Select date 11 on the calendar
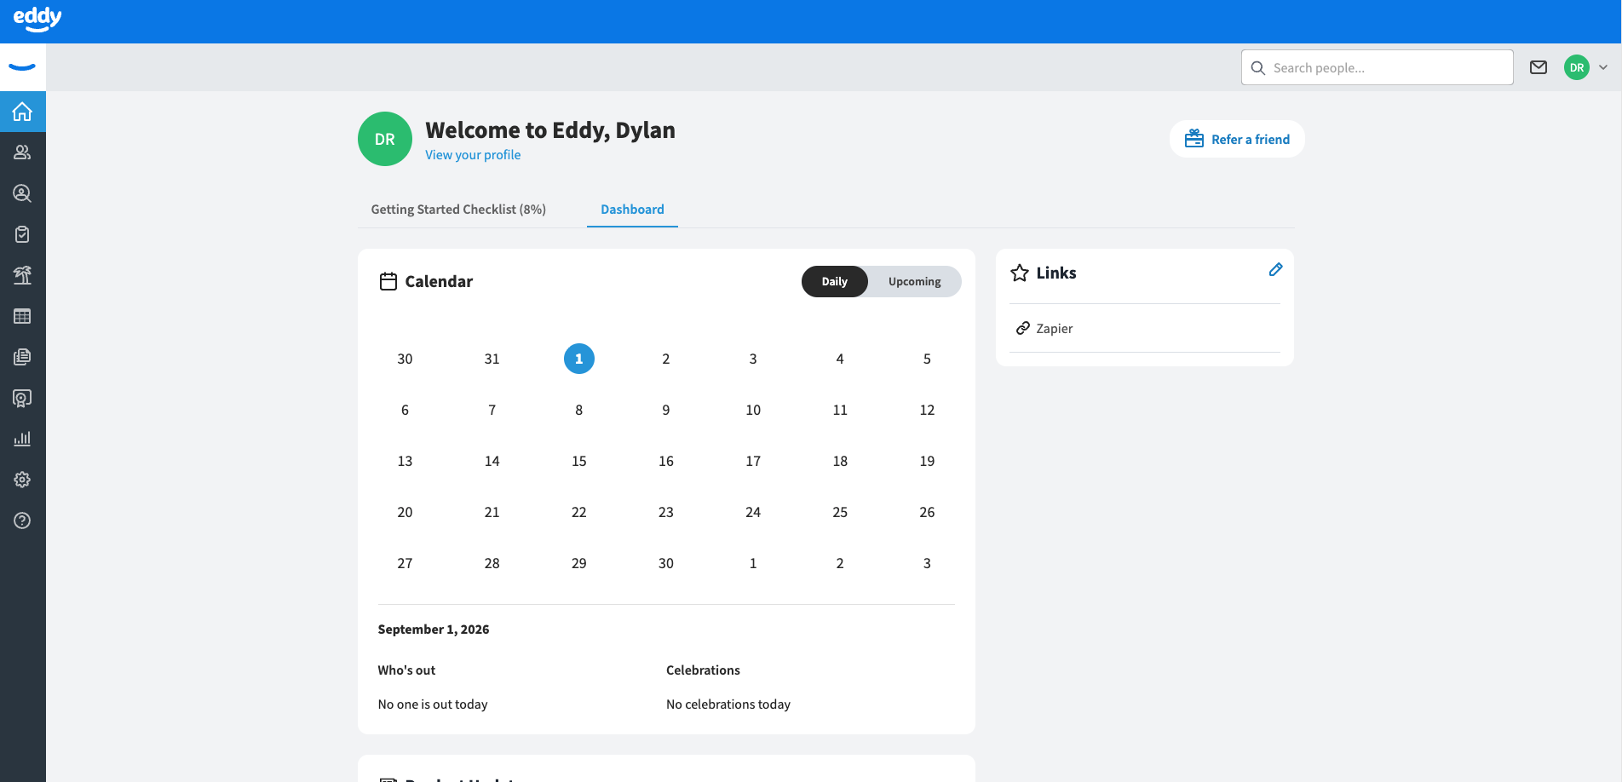The width and height of the screenshot is (1622, 782). pyautogui.click(x=840, y=410)
